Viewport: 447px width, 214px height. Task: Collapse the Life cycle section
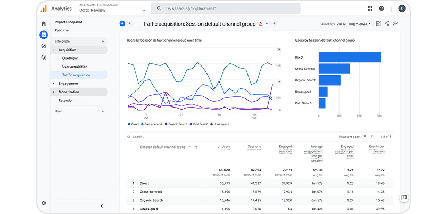click(103, 41)
